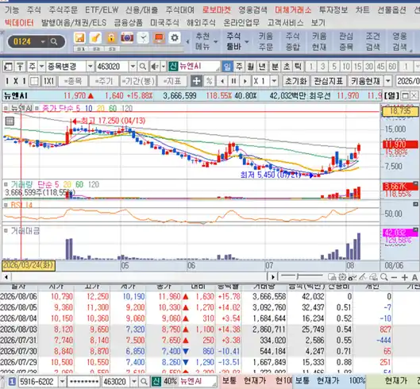Open the 로보마켓 menu
The image size is (420, 389).
tap(216, 10)
